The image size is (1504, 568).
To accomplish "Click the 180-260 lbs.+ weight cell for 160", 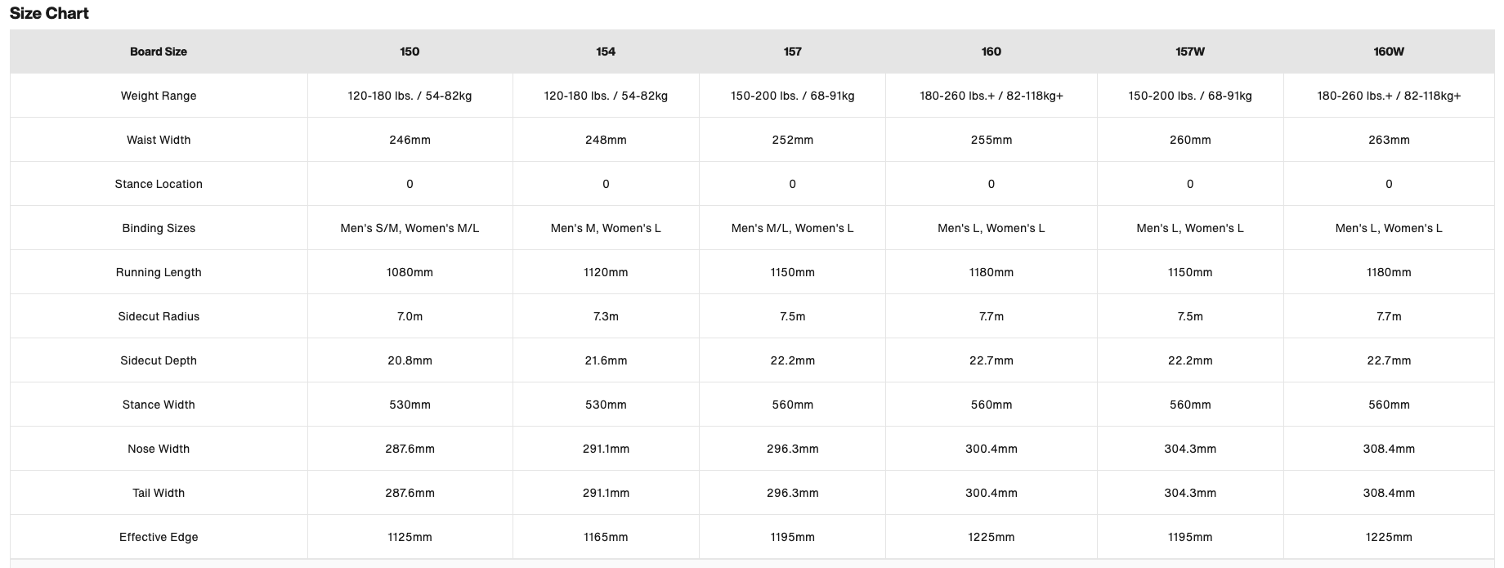I will [x=991, y=96].
